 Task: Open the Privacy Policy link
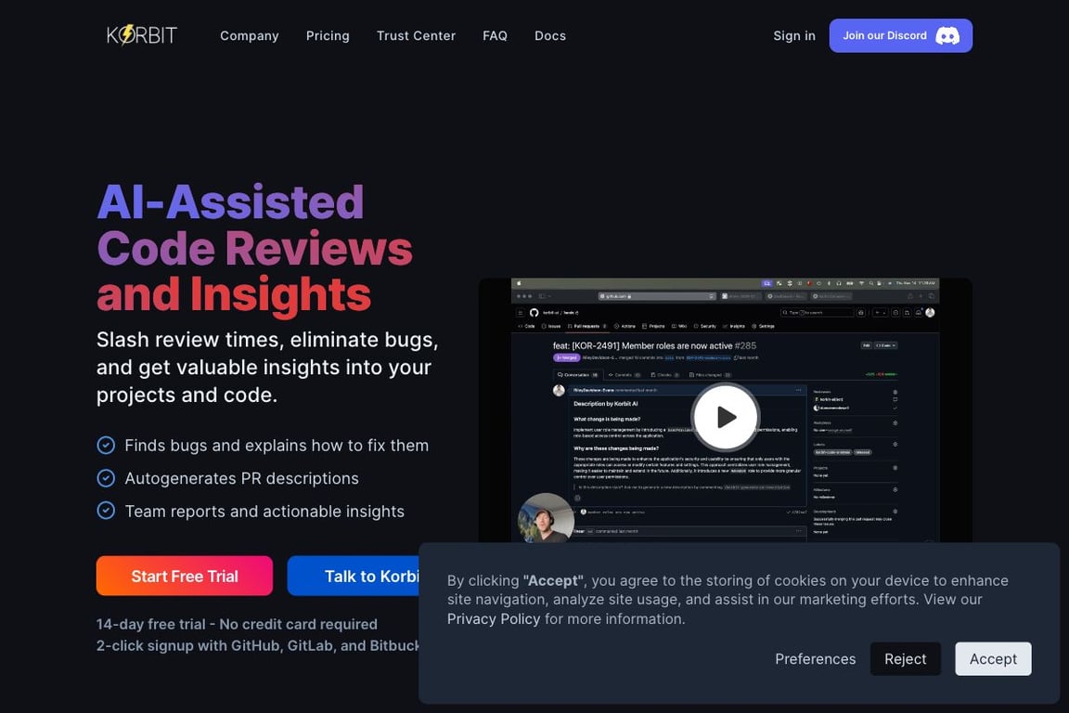(494, 619)
